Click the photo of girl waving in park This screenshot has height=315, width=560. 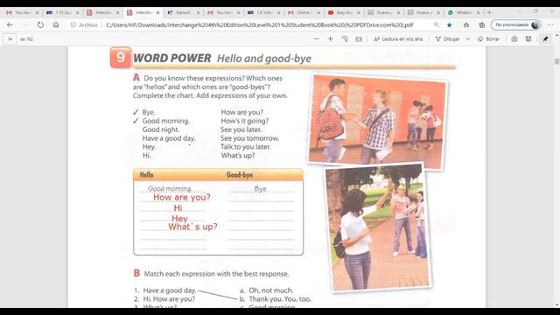380,227
